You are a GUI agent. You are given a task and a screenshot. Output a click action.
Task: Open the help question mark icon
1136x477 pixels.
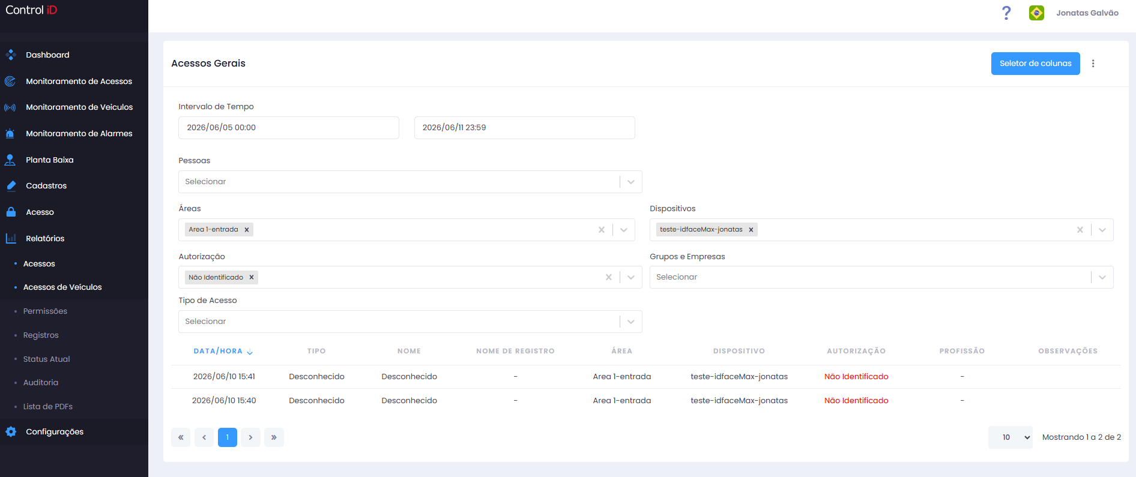(x=1006, y=13)
